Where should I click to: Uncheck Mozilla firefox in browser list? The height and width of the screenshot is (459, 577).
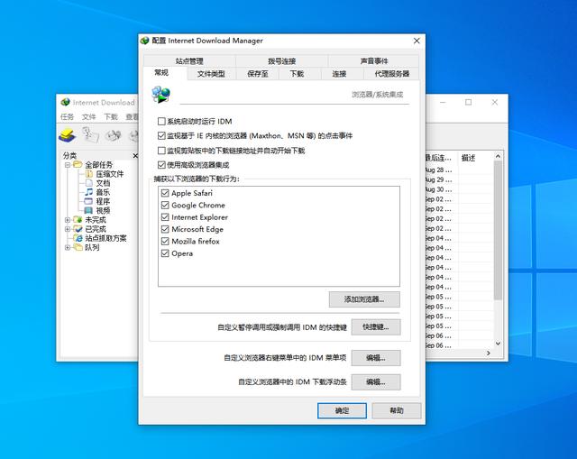165,242
